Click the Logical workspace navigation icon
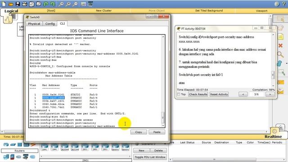The height and width of the screenshot is (162, 288). [x=8, y=19]
